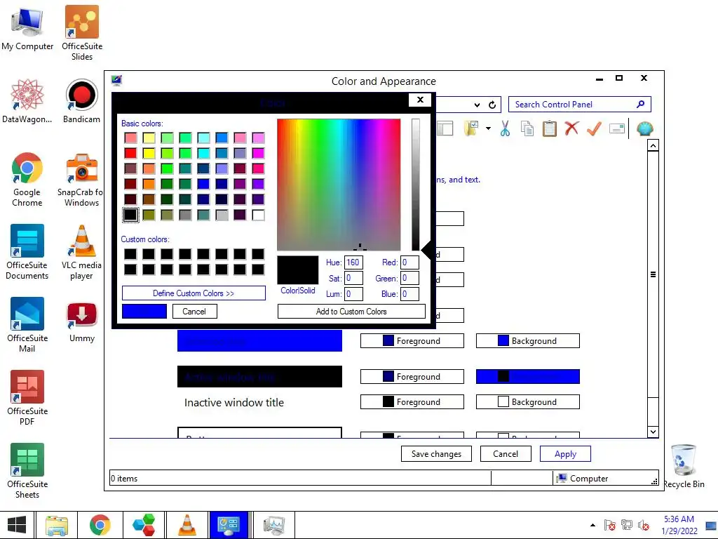Viewport: 718px width, 539px height.
Task: Click Cancel next to Save changes
Action: pyautogui.click(x=506, y=454)
